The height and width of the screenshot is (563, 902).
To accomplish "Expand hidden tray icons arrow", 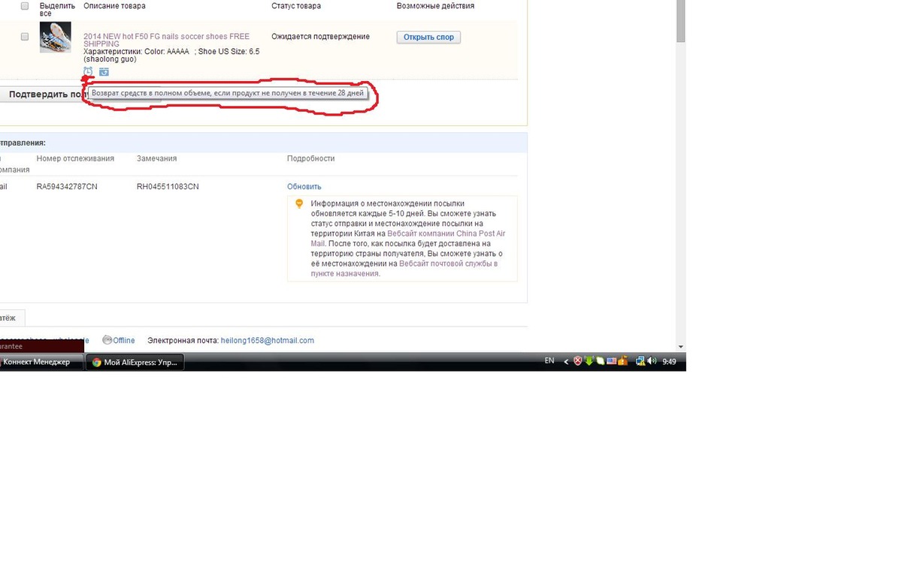I will 566,362.
